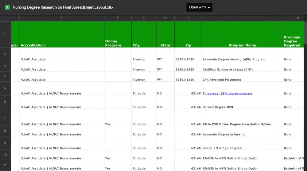Image resolution: width=307 pixels, height=171 pixels.
Task: Click 'St. Louis' cell in row 9
Action: (144, 143)
